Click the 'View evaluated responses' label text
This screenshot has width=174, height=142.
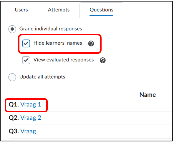64,60
